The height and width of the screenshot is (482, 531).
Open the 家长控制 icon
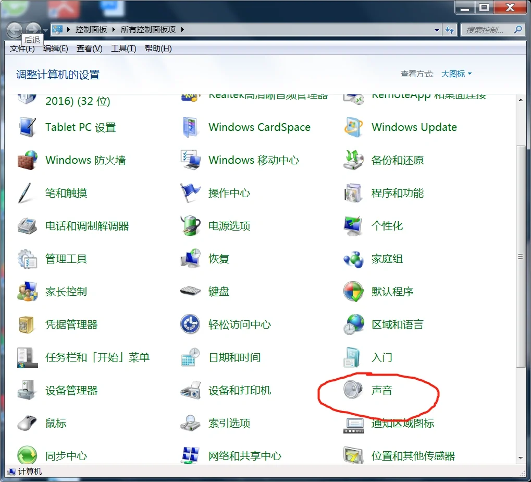pyautogui.click(x=27, y=292)
